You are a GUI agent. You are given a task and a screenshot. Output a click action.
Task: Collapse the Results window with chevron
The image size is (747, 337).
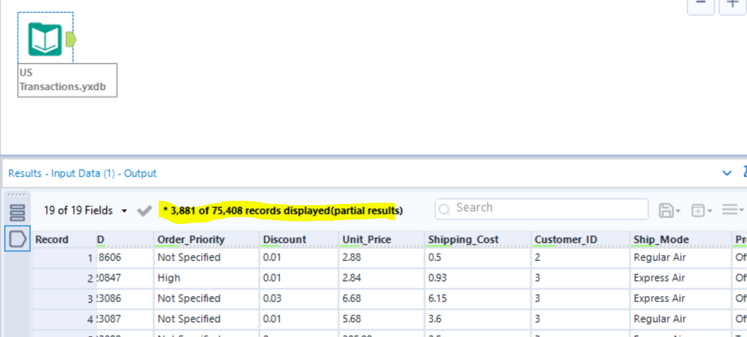click(726, 173)
